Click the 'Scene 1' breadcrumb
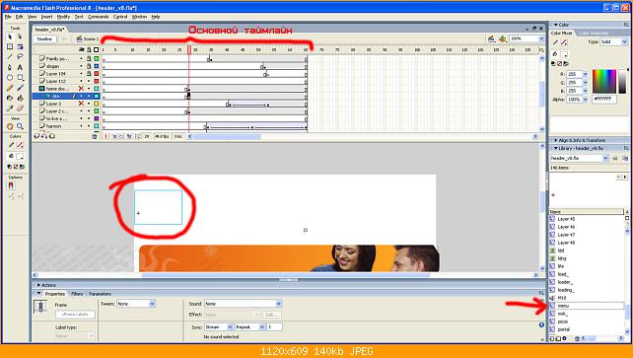This screenshot has height=358, width=633. [88, 38]
